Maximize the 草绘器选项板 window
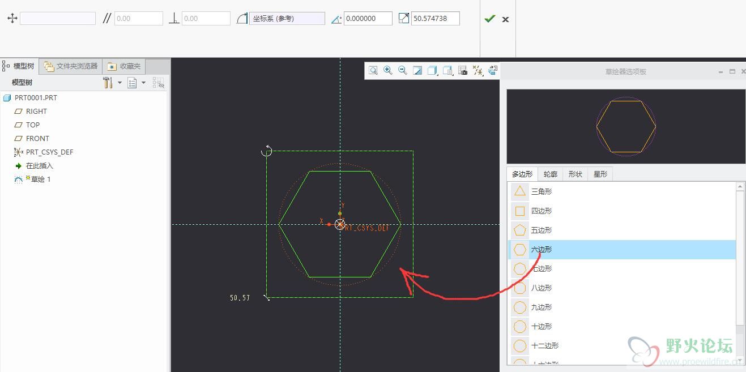This screenshot has width=746, height=372. pos(732,72)
